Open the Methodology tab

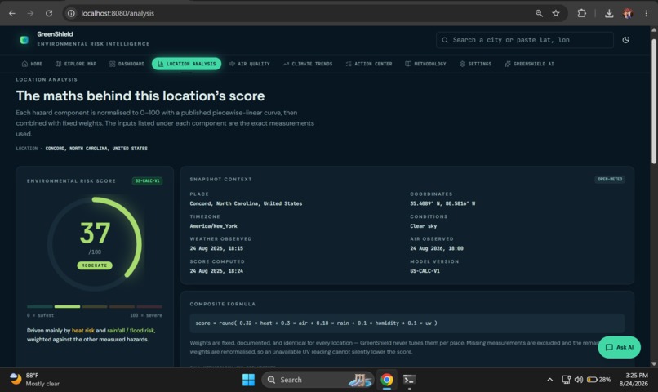pos(425,64)
